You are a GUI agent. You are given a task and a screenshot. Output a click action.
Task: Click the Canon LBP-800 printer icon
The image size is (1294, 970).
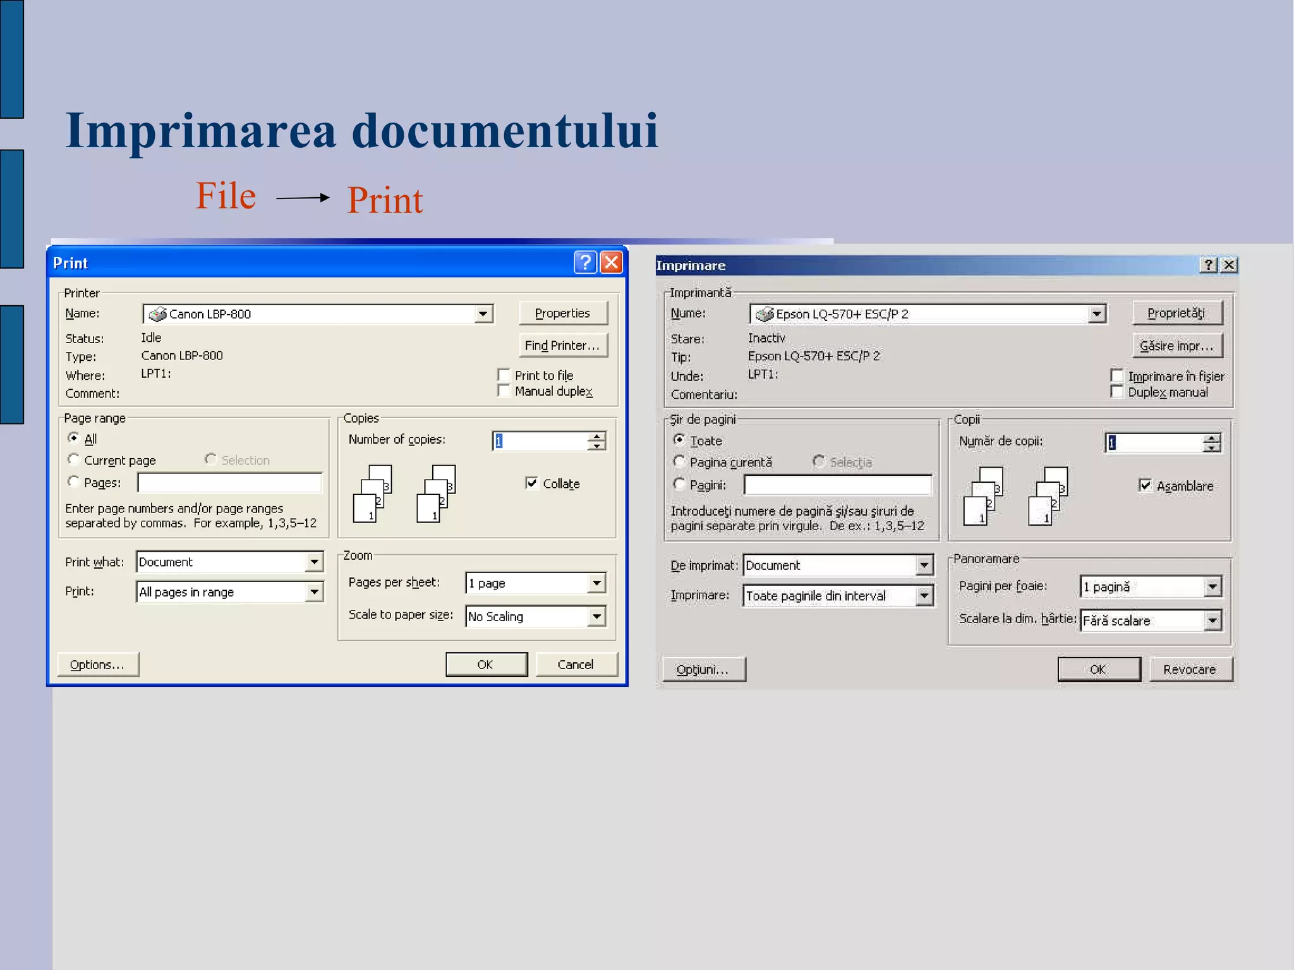(x=157, y=314)
